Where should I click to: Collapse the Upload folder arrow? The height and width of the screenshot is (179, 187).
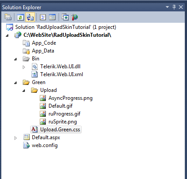[24, 91]
